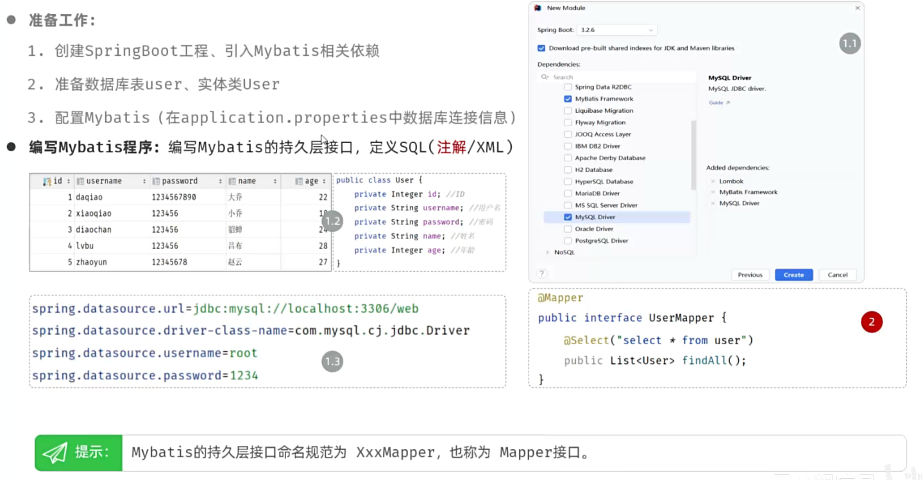Image resolution: width=923 pixels, height=480 pixels.
Task: Check the MS SQL Server Driver box
Action: (568, 205)
